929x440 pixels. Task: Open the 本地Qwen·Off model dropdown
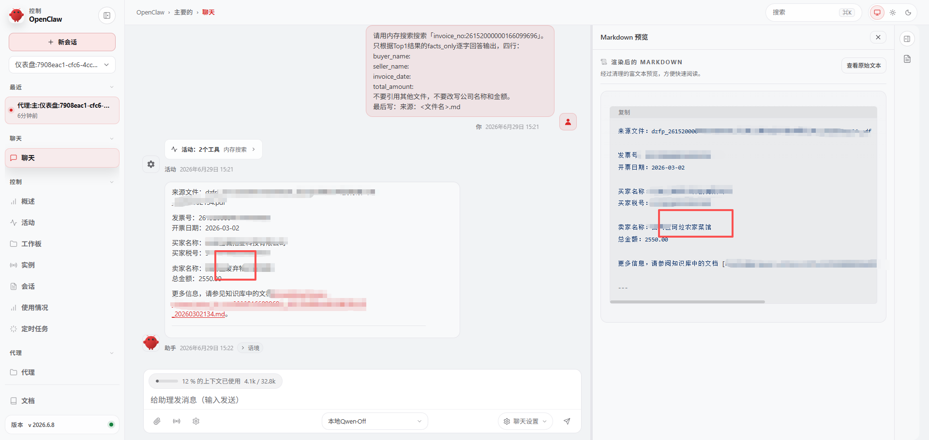coord(375,421)
